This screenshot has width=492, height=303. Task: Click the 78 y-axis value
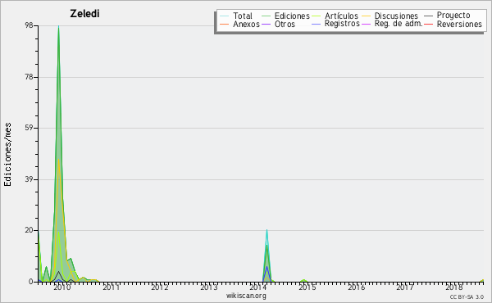29,77
